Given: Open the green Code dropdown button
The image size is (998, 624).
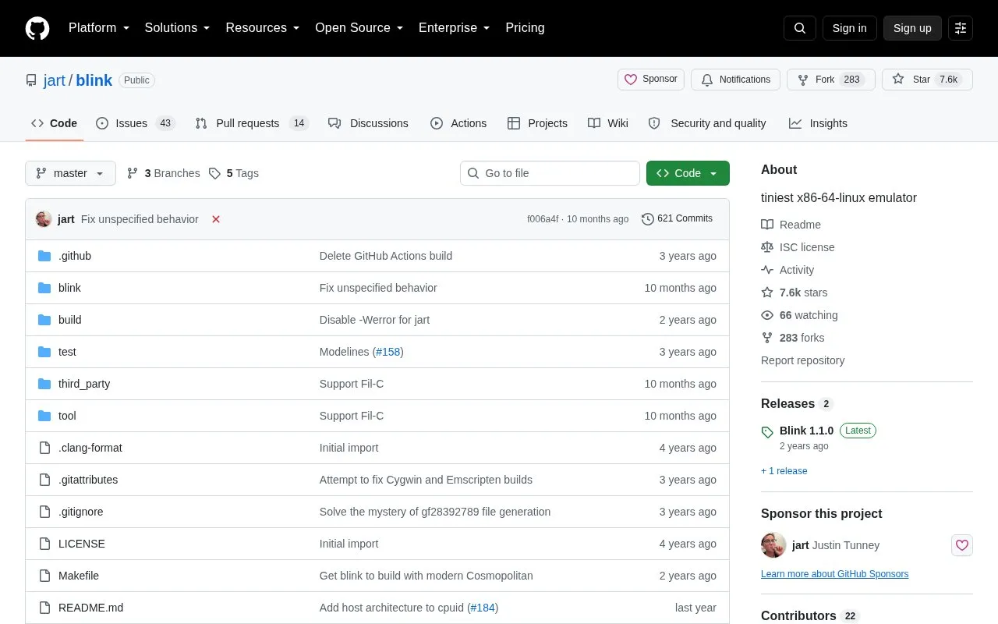Looking at the screenshot, I should point(688,173).
